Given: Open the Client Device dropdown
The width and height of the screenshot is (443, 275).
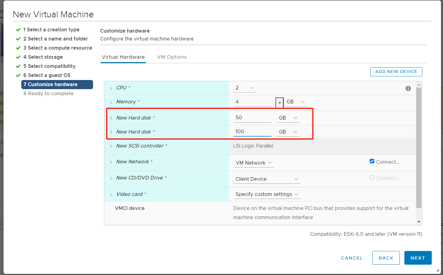Looking at the screenshot, I should point(266,179).
